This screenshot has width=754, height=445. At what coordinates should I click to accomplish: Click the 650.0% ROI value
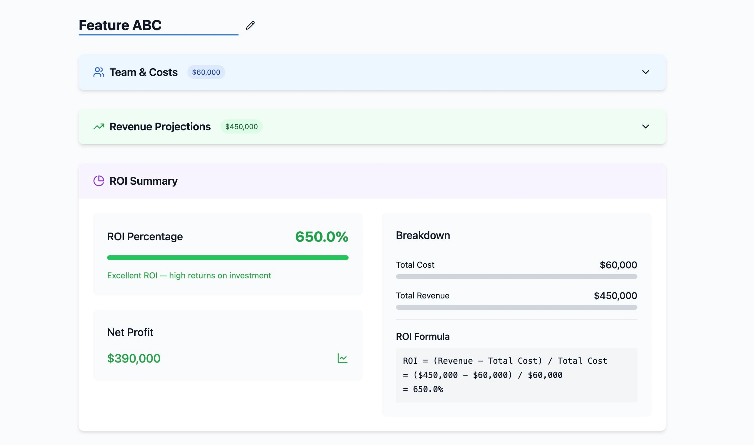(x=322, y=237)
